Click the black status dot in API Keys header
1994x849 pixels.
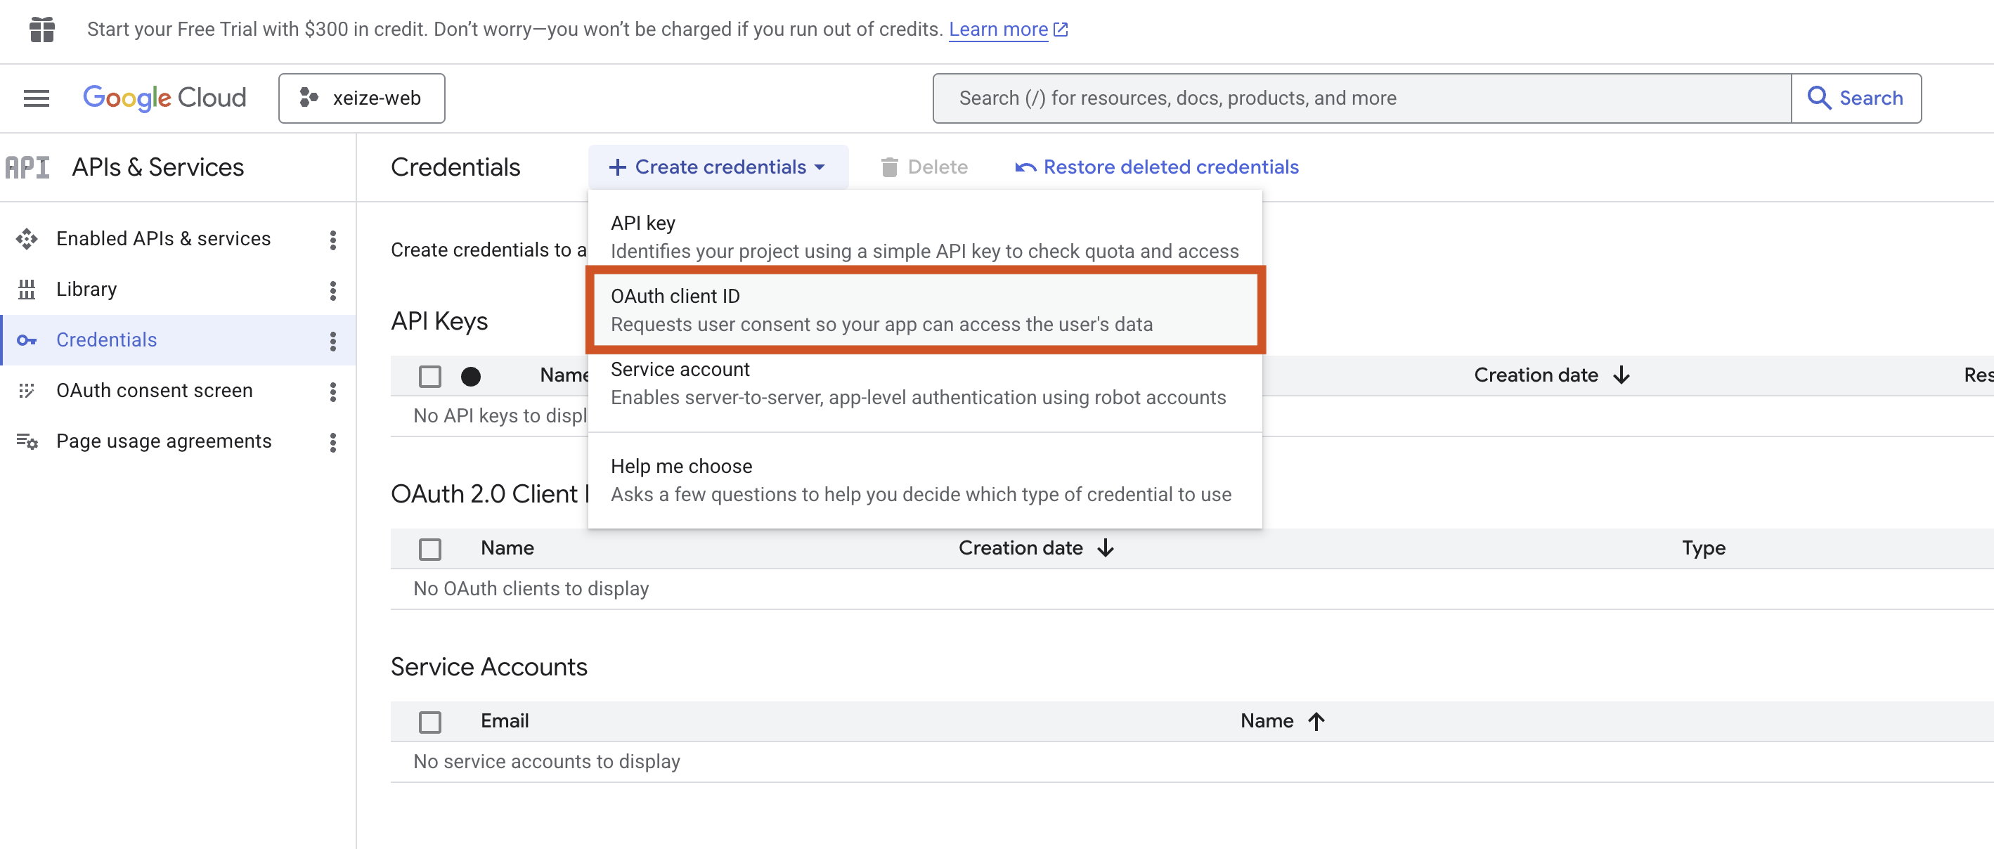[471, 377]
